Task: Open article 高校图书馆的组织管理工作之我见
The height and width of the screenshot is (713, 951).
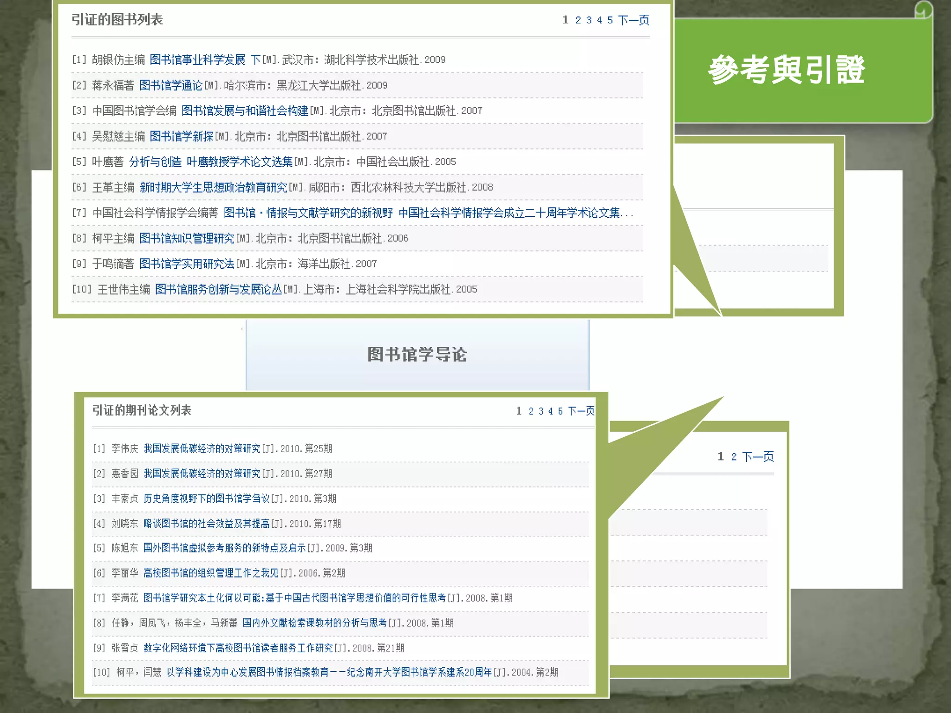Action: [211, 573]
